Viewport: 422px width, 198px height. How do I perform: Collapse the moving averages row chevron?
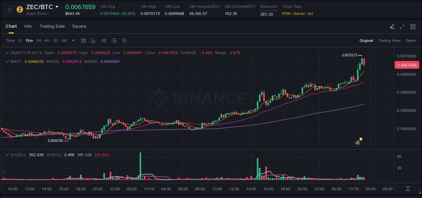(x=7, y=61)
